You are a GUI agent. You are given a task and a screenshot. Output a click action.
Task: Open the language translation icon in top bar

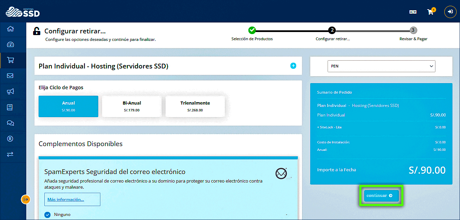pyautogui.click(x=413, y=11)
